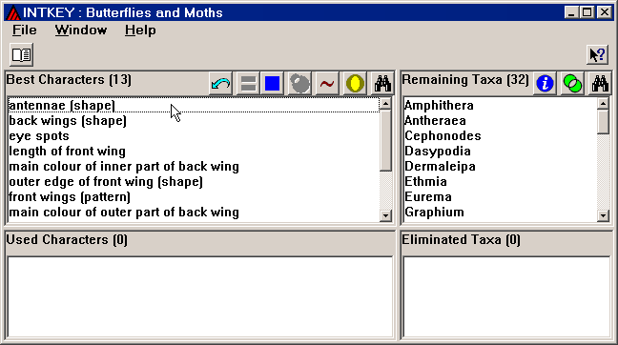Select character 'antennae (shape)'
This screenshot has width=618, height=345.
pyautogui.click(x=194, y=105)
